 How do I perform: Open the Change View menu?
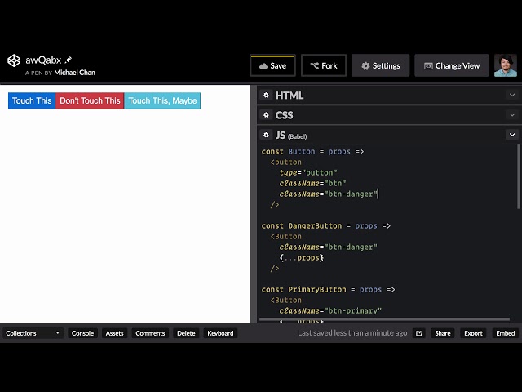[x=452, y=65]
